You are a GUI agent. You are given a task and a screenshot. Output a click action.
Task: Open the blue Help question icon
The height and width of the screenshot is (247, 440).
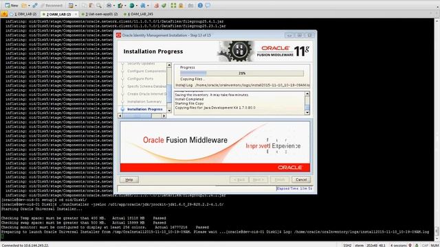click(x=200, y=5)
